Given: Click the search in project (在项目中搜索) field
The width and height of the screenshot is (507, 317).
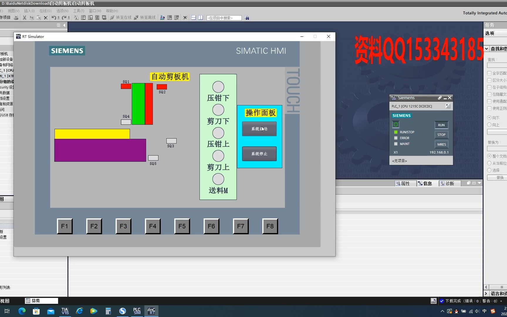Looking at the screenshot, I should tap(224, 18).
